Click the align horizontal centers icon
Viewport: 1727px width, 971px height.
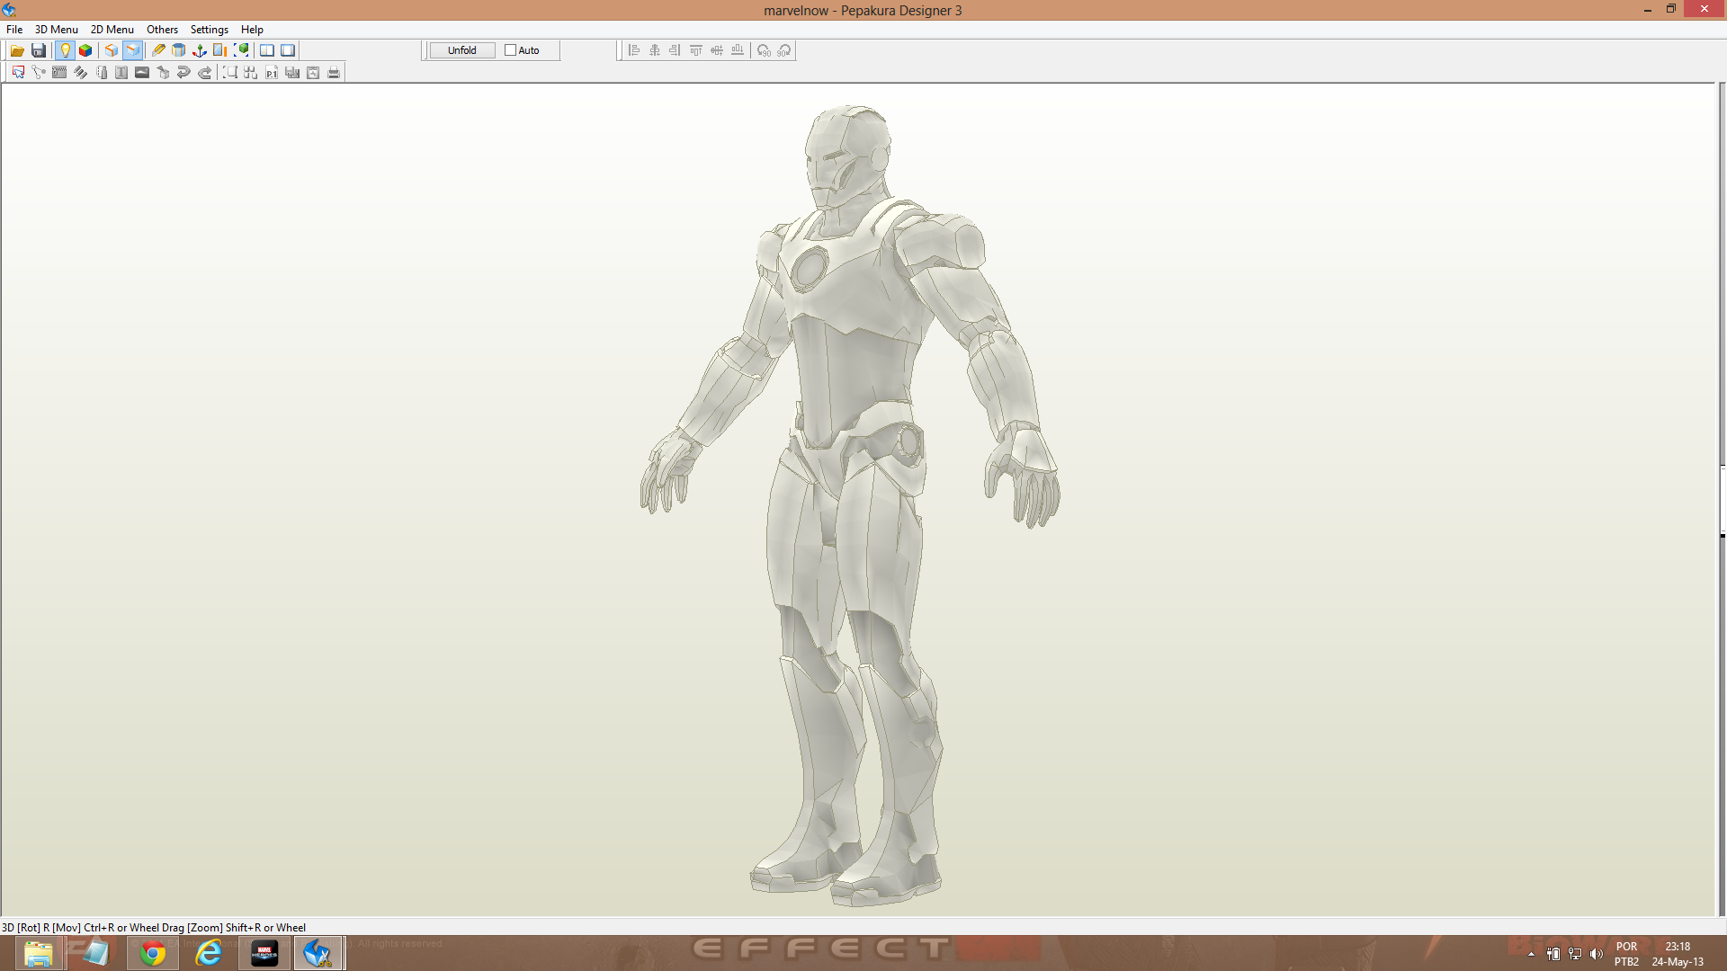[655, 50]
